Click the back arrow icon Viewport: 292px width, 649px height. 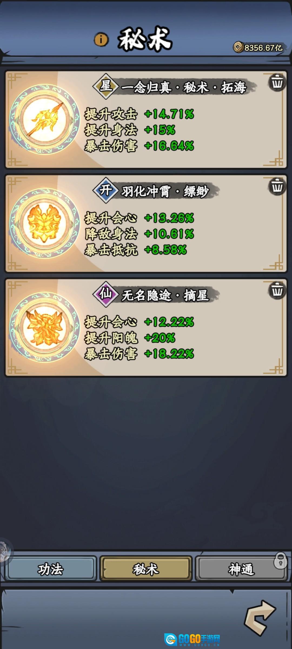pyautogui.click(x=260, y=618)
